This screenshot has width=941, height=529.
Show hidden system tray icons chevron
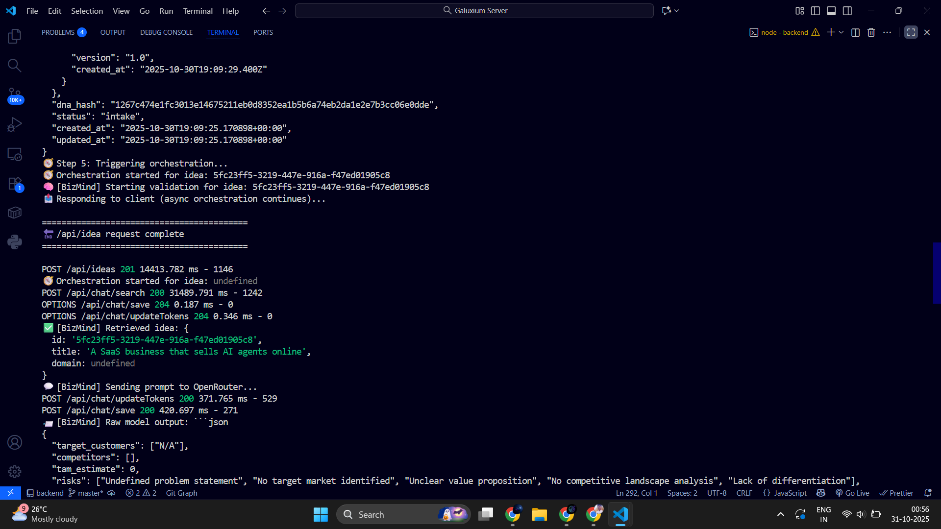coord(780,514)
